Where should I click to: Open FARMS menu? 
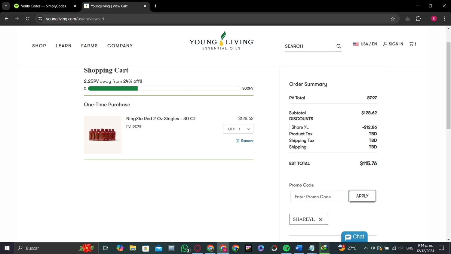tap(89, 46)
